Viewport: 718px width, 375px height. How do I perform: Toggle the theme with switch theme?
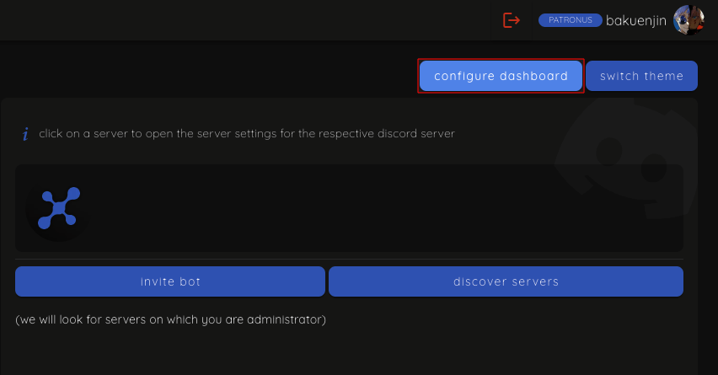pos(641,76)
